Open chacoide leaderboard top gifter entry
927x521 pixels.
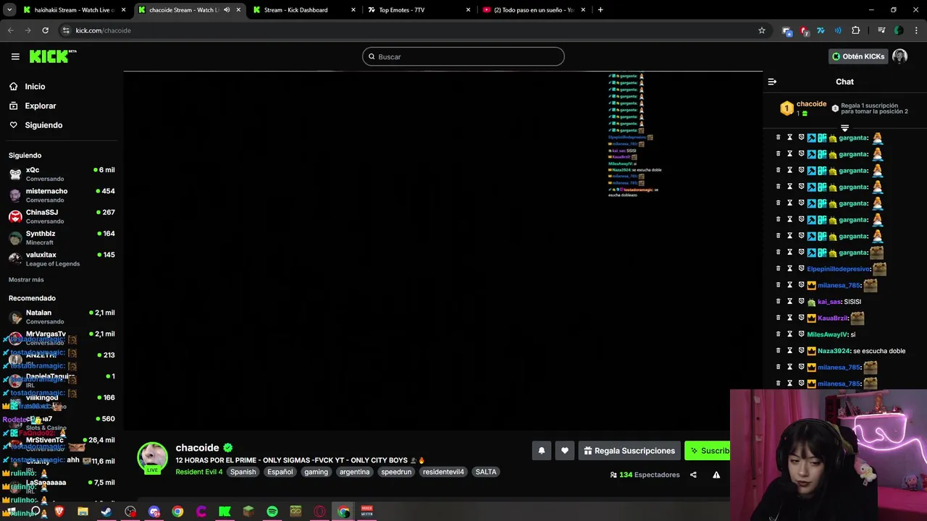[803, 109]
